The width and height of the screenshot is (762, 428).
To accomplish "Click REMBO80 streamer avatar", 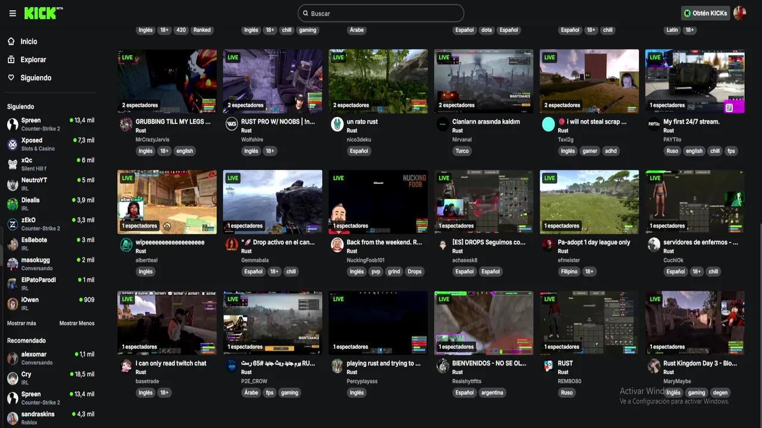I will point(548,366).
